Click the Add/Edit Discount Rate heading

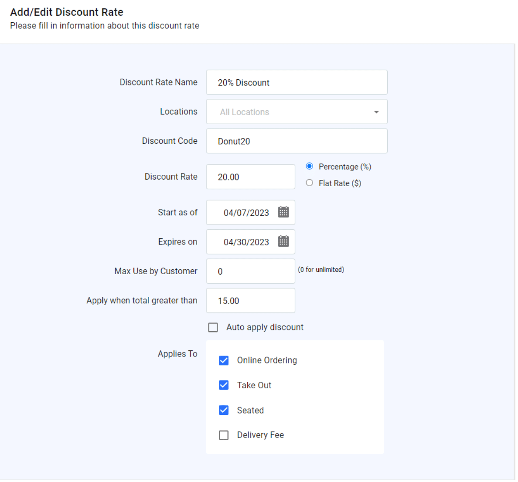coord(67,12)
